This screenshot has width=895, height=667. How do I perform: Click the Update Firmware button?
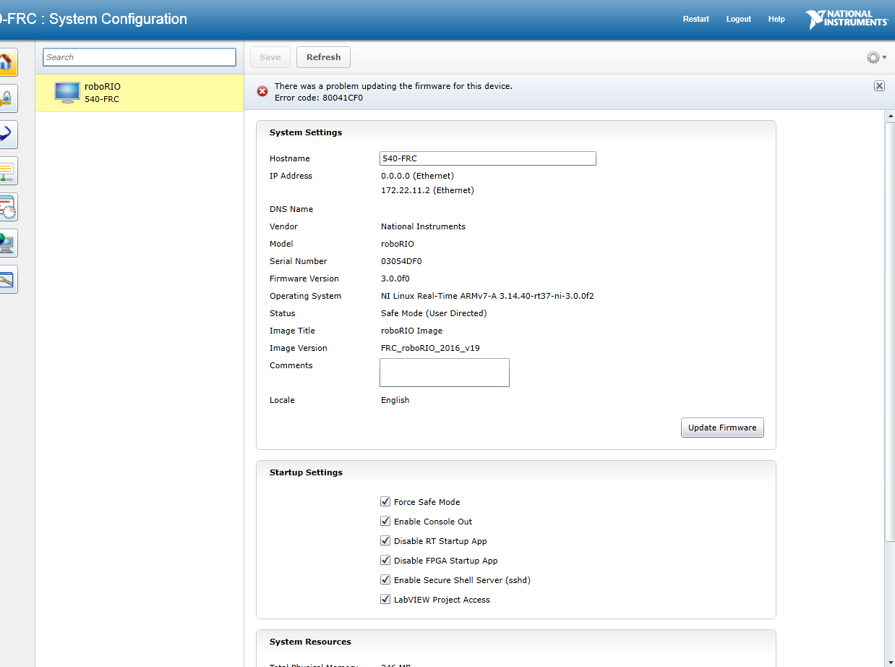click(x=722, y=428)
